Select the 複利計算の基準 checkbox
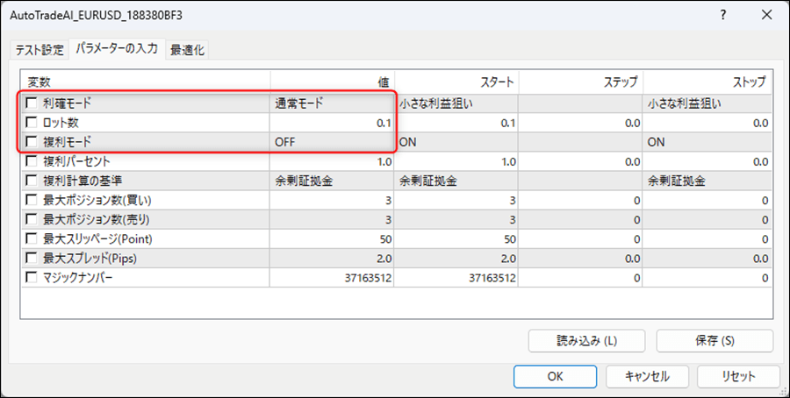The height and width of the screenshot is (398, 790). (32, 181)
